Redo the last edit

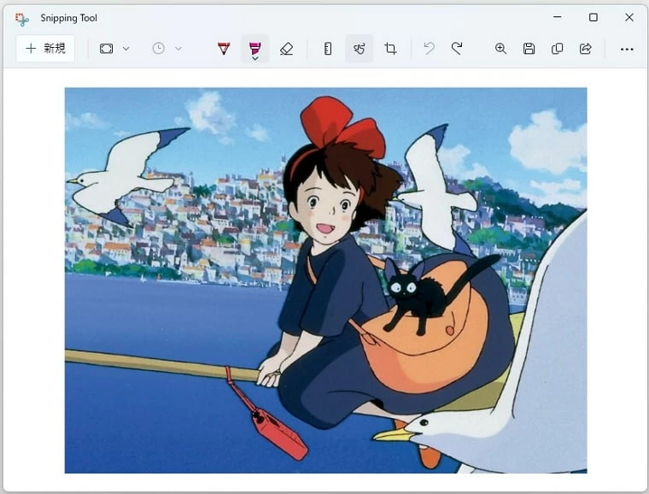tap(457, 49)
